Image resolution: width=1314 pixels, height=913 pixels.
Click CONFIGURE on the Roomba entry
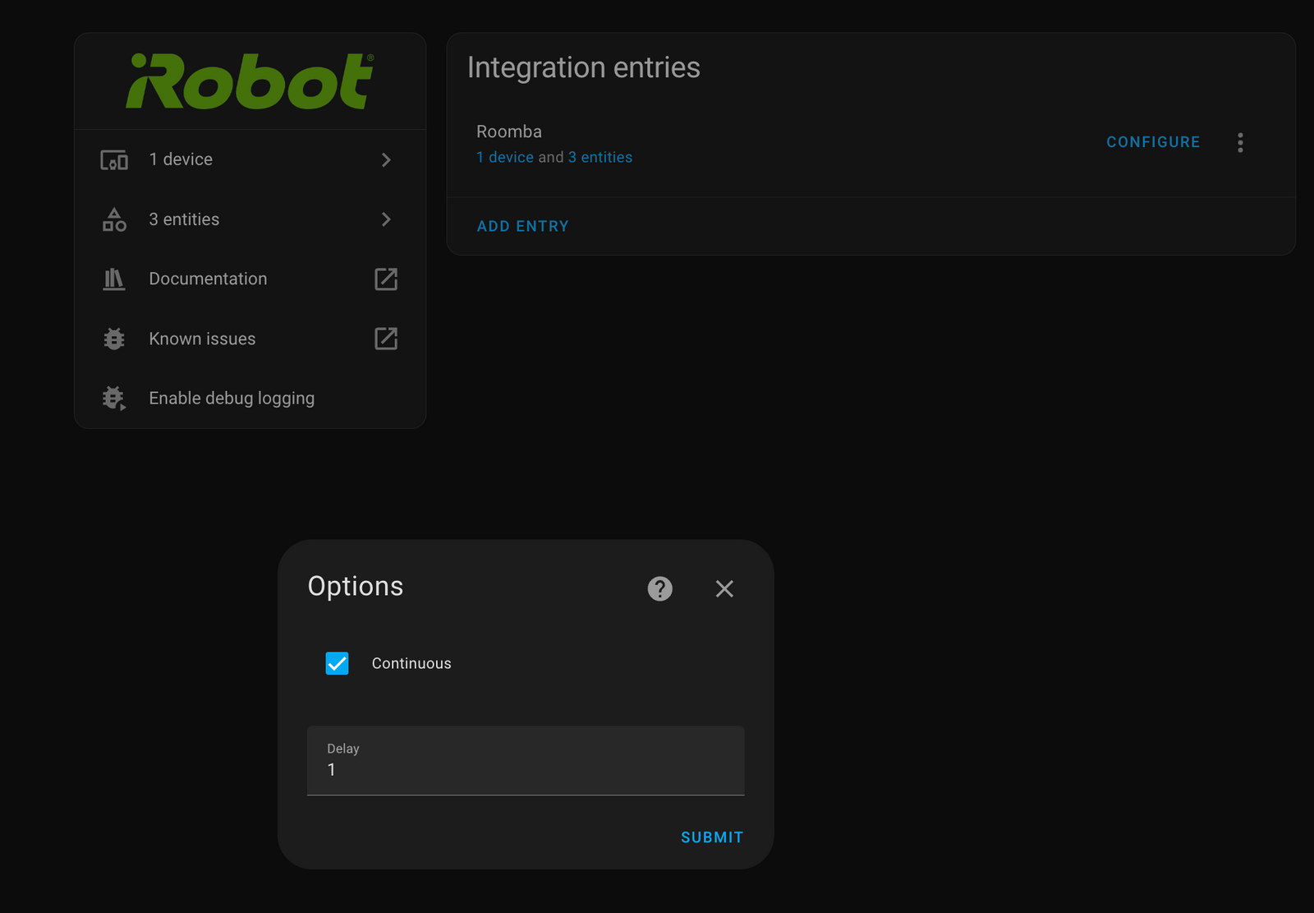pyautogui.click(x=1152, y=141)
